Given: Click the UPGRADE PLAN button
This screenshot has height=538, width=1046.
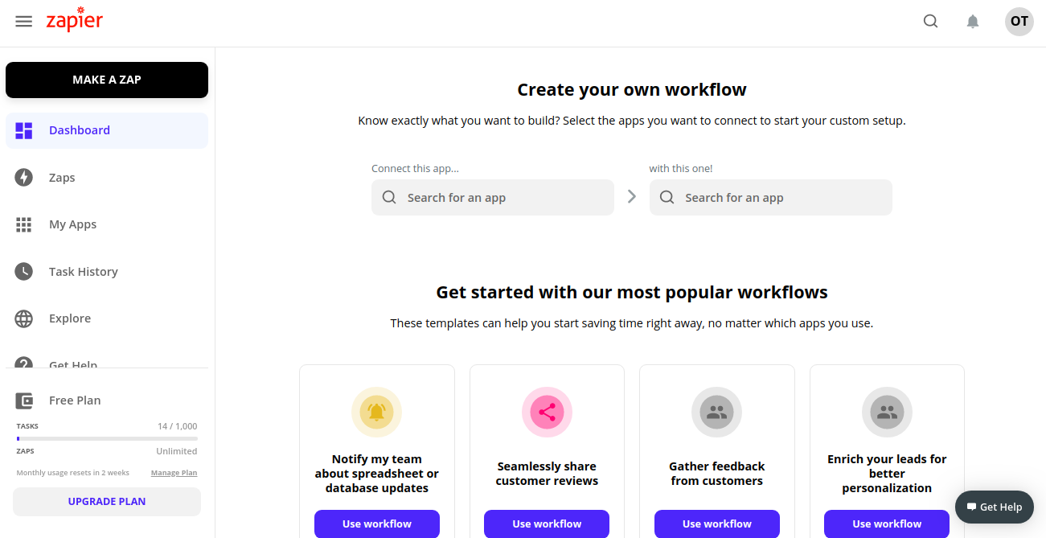Looking at the screenshot, I should [107, 501].
